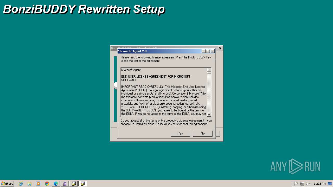Select the active setup taskbar button

[x=82, y=184]
